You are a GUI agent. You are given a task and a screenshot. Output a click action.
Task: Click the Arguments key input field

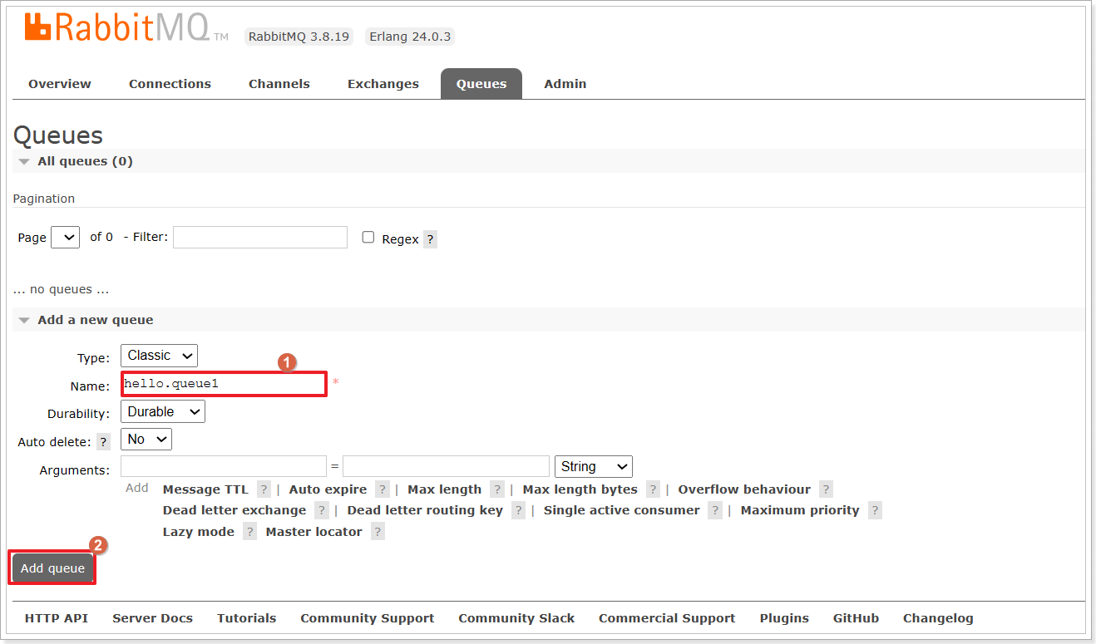click(224, 466)
